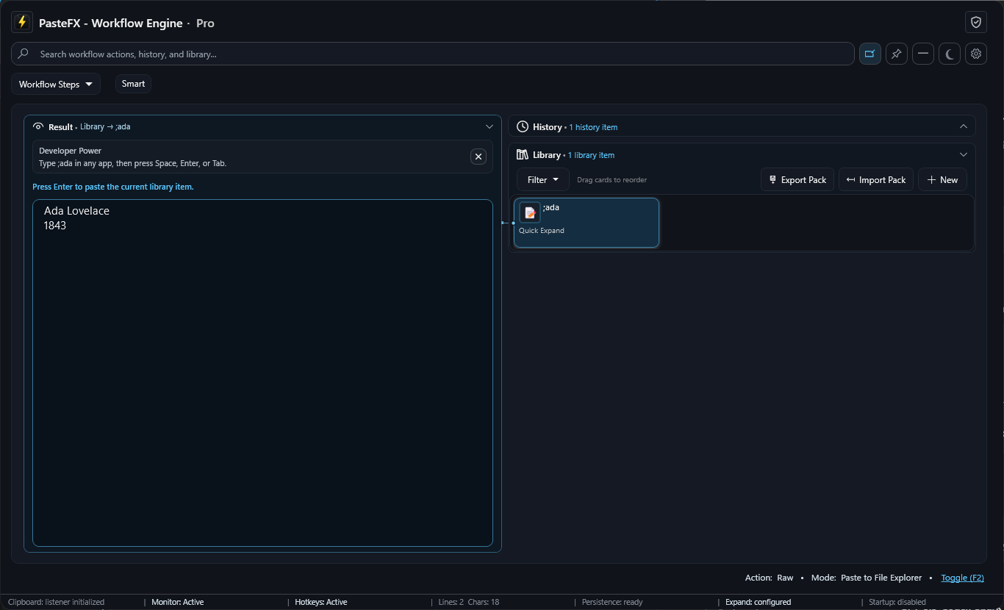Click the Lines: 2 Chars: 18 status
The width and height of the screenshot is (1004, 610).
pos(469,602)
